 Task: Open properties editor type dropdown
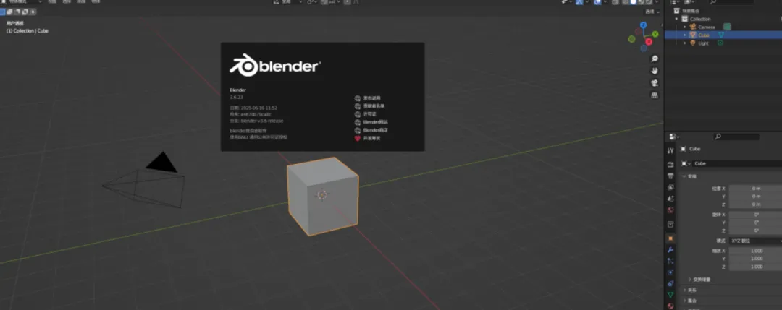coord(674,137)
